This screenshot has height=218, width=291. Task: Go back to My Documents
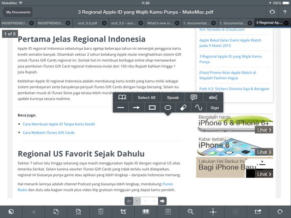tap(17, 12)
